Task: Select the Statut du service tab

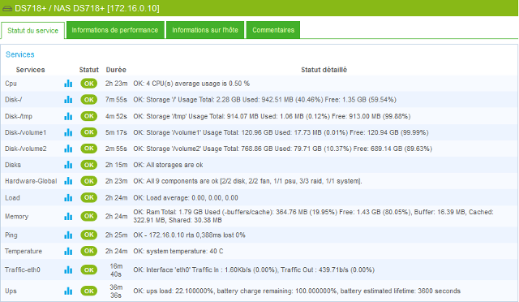Action: (32, 31)
